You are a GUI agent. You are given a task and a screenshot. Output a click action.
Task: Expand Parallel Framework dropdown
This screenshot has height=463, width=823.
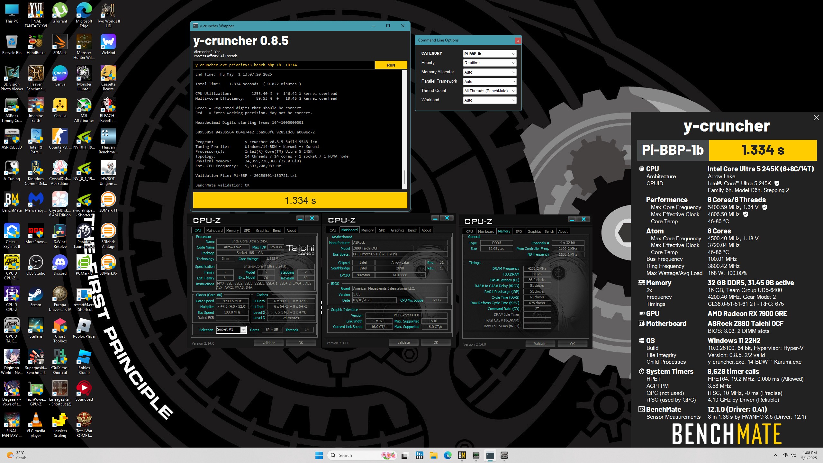point(490,82)
